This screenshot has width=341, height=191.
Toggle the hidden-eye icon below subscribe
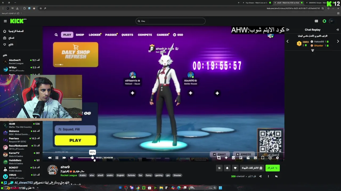276,176
